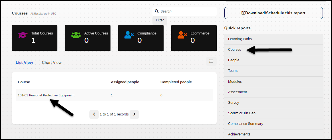This screenshot has width=332, height=140.
Task: Select the Total Courses card
Action: pos(35,38)
